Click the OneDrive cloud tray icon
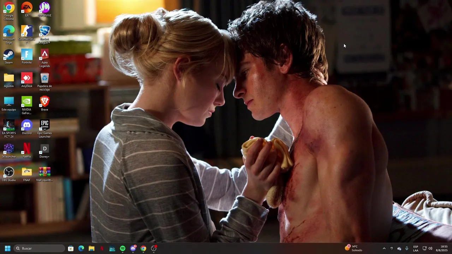Image resolution: width=452 pixels, height=254 pixels. 399,248
